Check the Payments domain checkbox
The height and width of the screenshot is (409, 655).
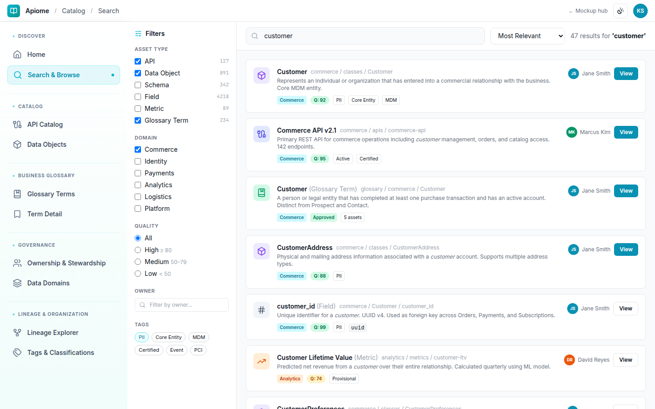point(138,173)
